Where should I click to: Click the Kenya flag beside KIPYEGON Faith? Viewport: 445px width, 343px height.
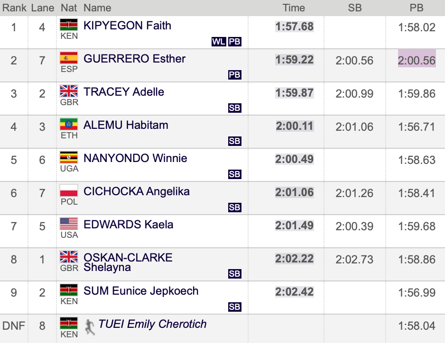69,25
